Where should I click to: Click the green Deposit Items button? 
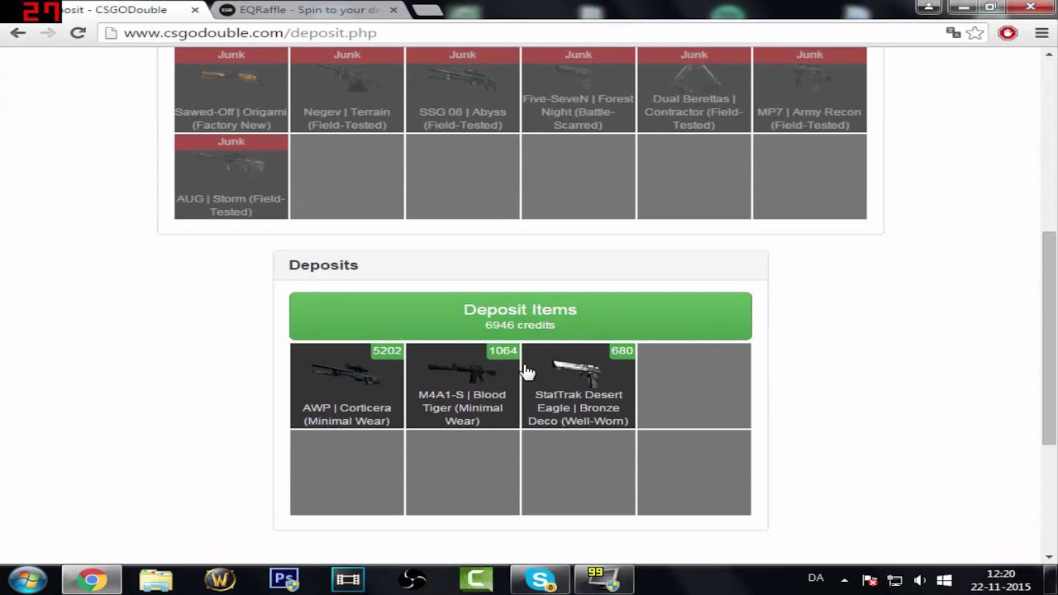click(x=521, y=316)
